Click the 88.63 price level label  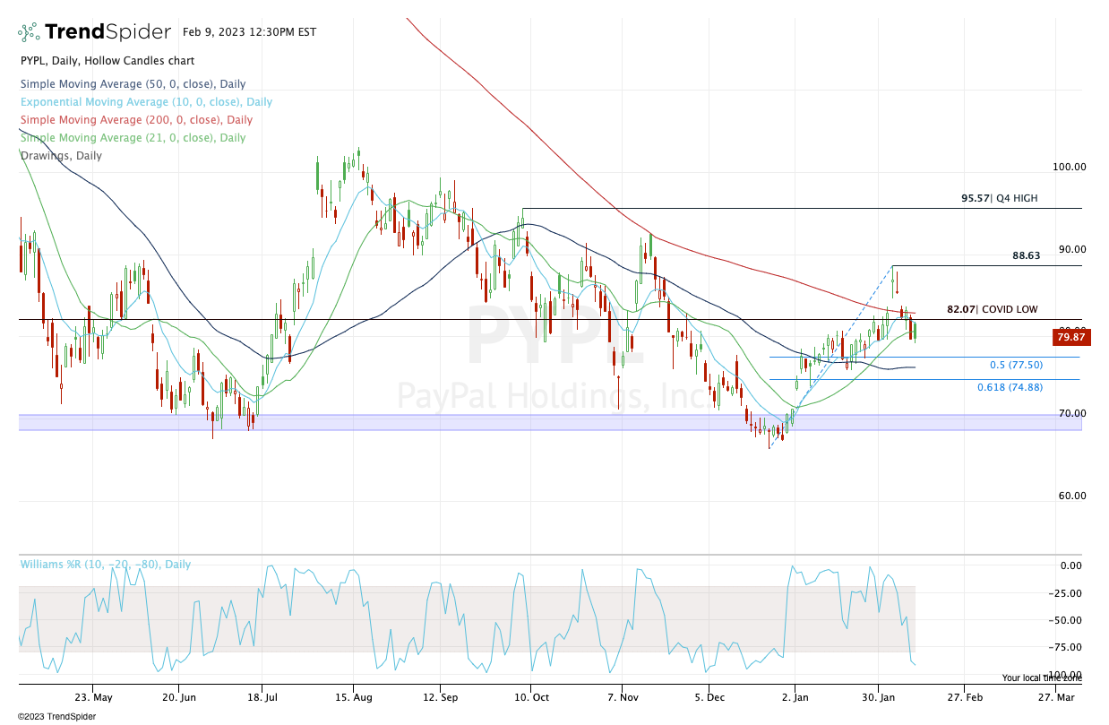point(1027,255)
